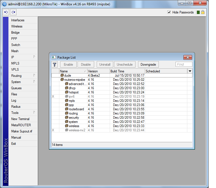Image resolution: width=216 pixels, height=188 pixels.
Task: Expand the System submenu arrow
Action: (34, 81)
